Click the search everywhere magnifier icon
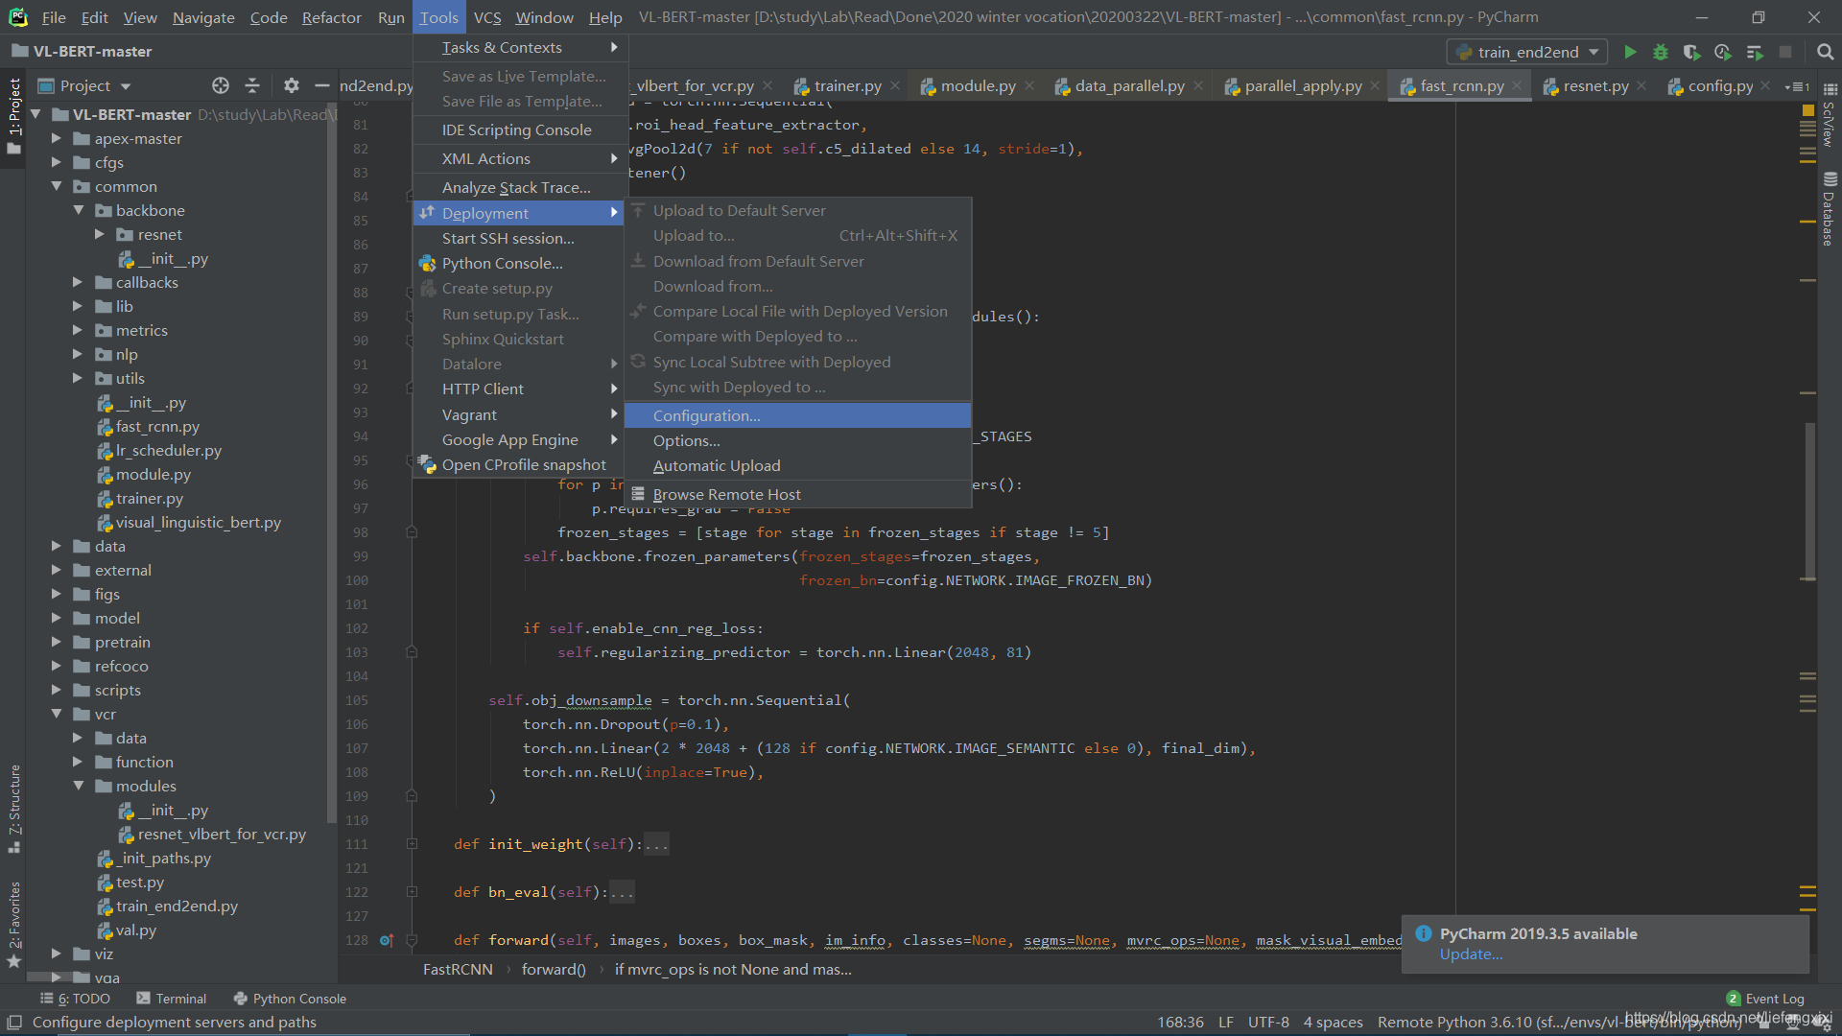 1825,52
